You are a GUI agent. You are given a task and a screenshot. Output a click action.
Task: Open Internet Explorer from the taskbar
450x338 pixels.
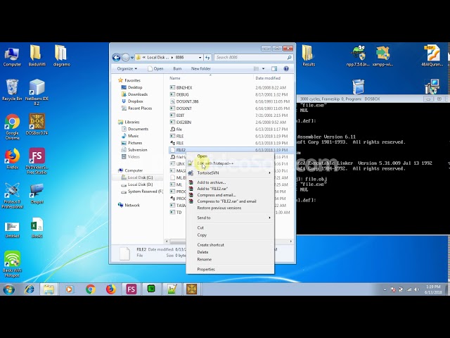click(30, 289)
